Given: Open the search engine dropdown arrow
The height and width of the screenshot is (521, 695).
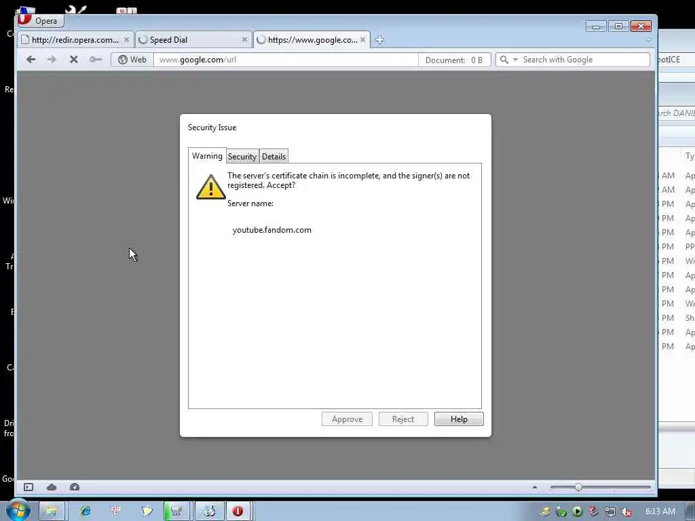Looking at the screenshot, I should click(515, 60).
